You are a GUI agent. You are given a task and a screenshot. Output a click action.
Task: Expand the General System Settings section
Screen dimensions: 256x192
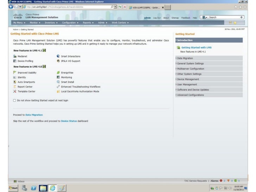[x=209, y=64]
